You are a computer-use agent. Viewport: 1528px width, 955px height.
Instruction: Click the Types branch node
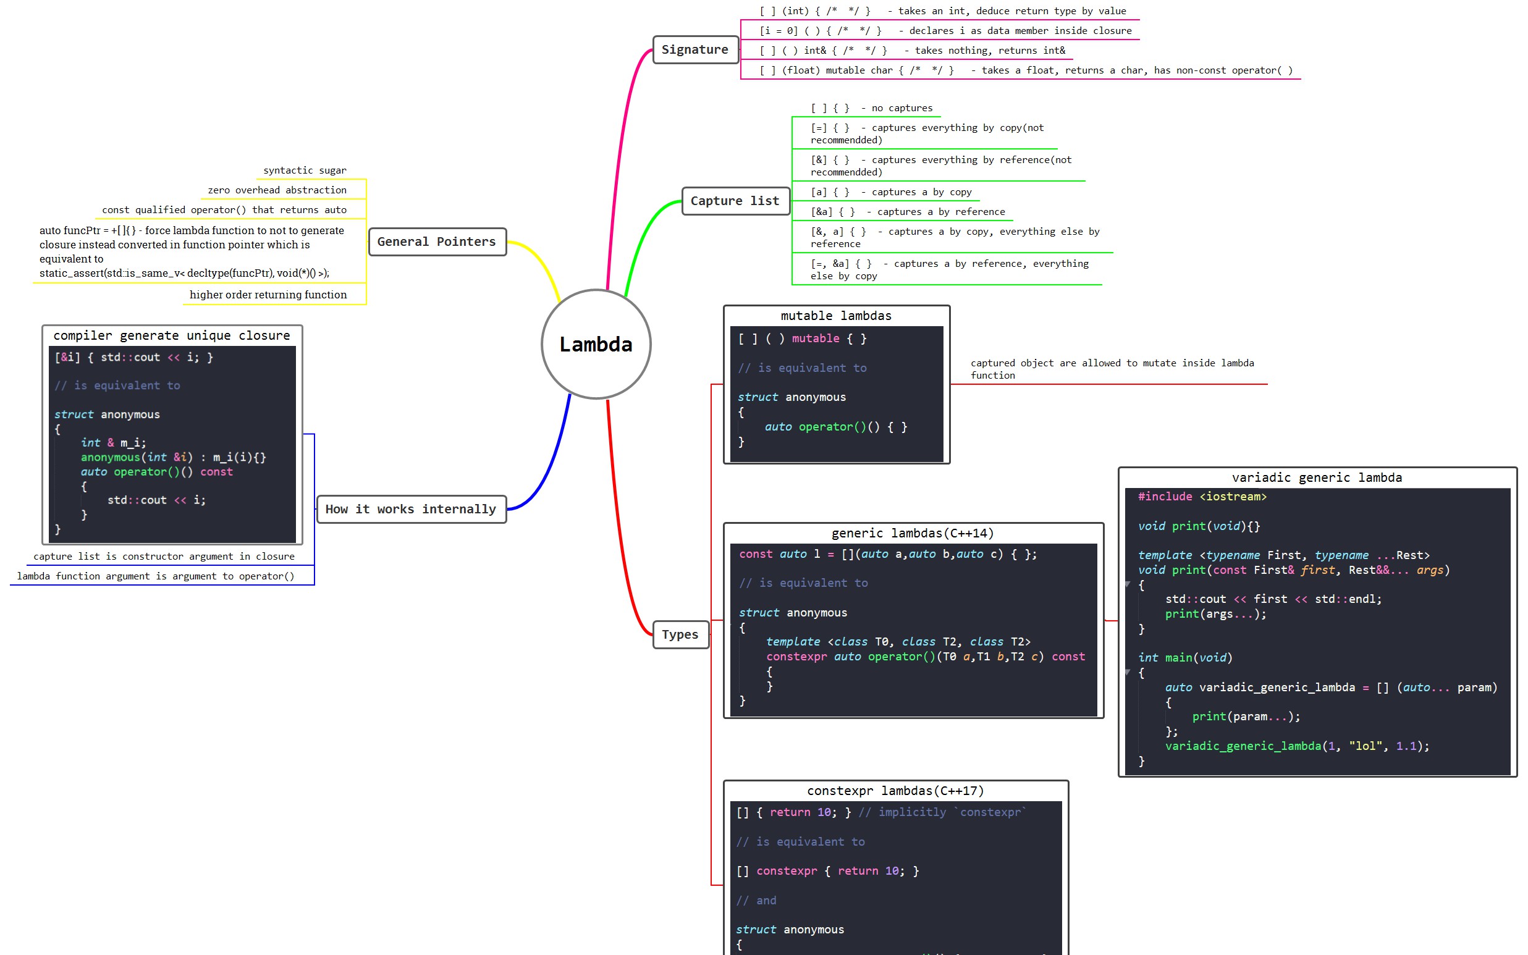click(x=680, y=634)
